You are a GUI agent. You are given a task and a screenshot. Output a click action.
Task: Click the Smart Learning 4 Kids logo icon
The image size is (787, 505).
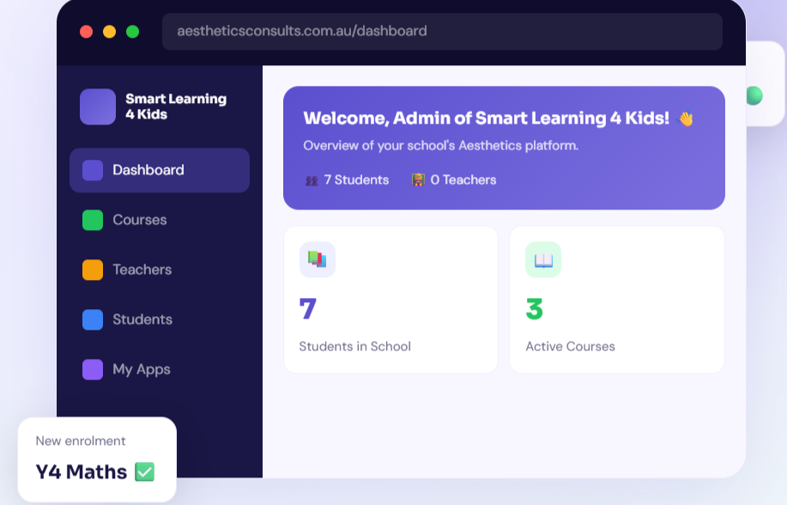pyautogui.click(x=98, y=107)
